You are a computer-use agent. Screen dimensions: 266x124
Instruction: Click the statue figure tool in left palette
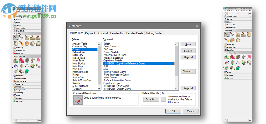coord(32,60)
